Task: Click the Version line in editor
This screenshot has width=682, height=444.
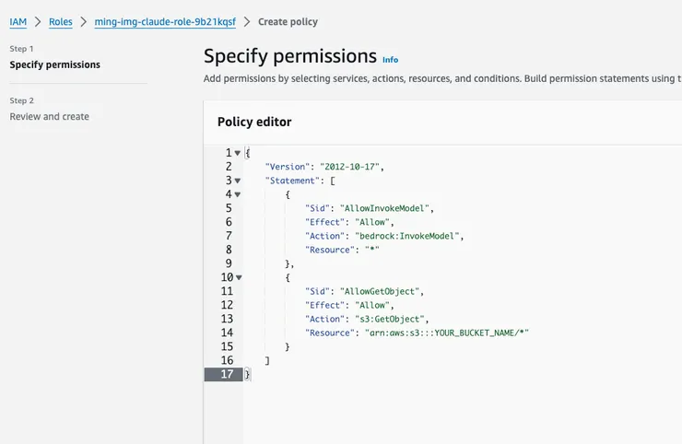Action: tap(323, 167)
